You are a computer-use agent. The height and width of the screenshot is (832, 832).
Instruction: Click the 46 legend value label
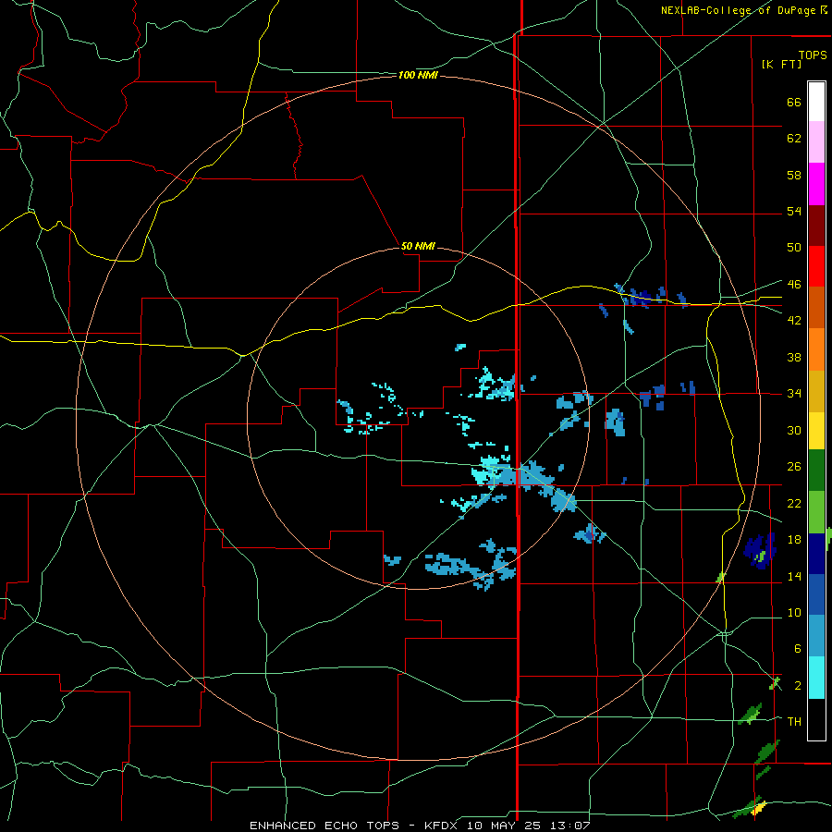794,285
